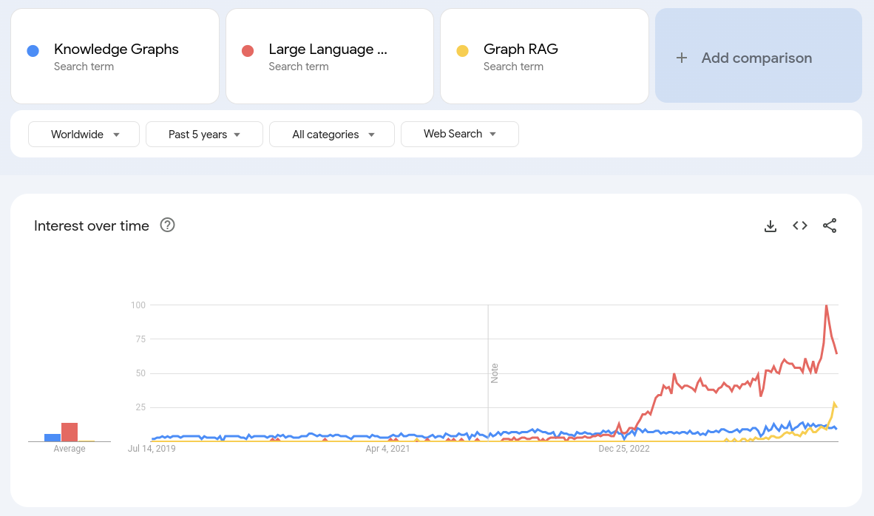
Task: Click the Interest over time heading
Action: pos(91,225)
